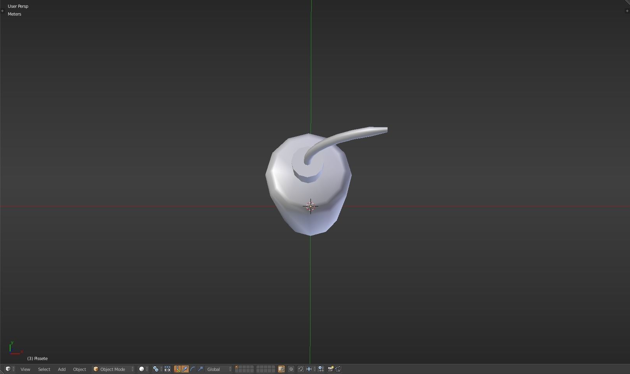Select the first layer button with dot
Image resolution: width=630 pixels, height=374 pixels.
(237, 367)
